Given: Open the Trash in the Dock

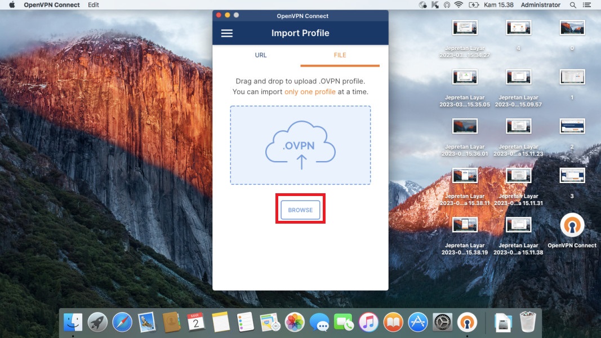Looking at the screenshot, I should (x=528, y=322).
